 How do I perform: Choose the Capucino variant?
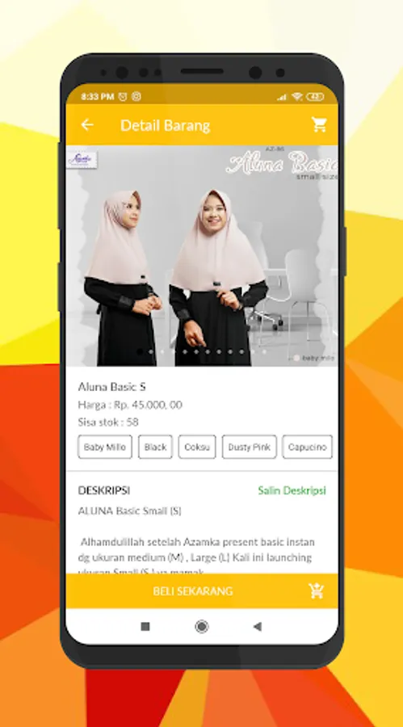pos(308,447)
